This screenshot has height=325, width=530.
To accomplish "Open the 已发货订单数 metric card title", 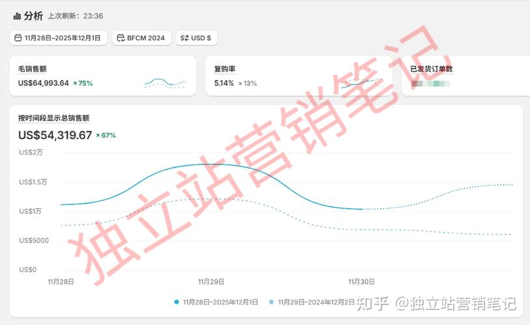I will pyautogui.click(x=431, y=69).
